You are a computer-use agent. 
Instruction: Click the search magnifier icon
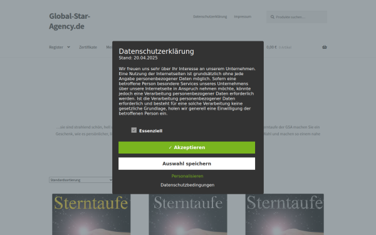(273, 17)
